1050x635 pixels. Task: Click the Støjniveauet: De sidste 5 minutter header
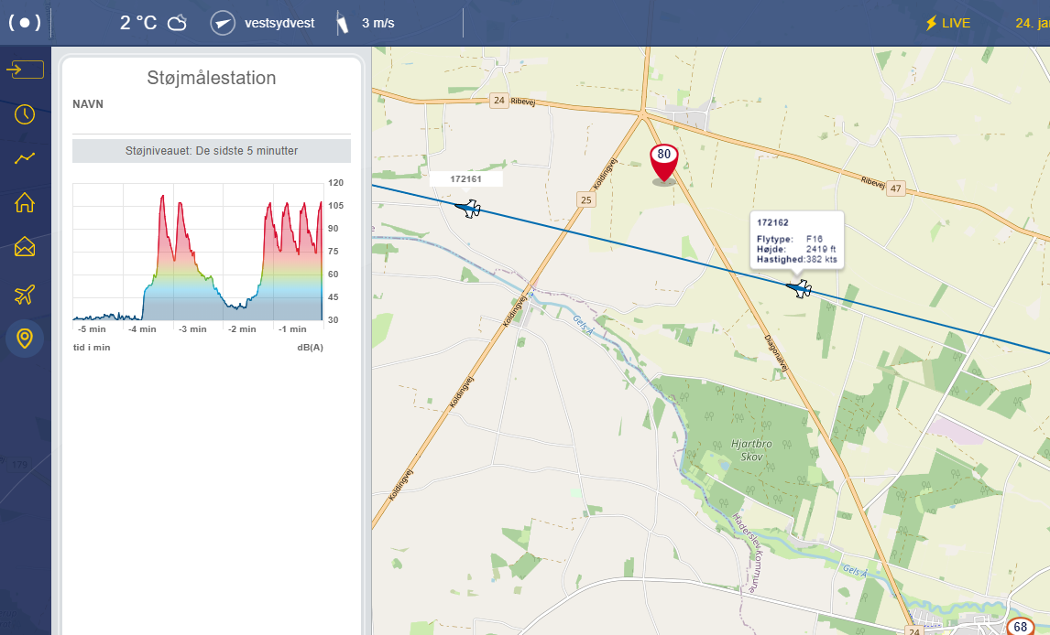(x=211, y=151)
